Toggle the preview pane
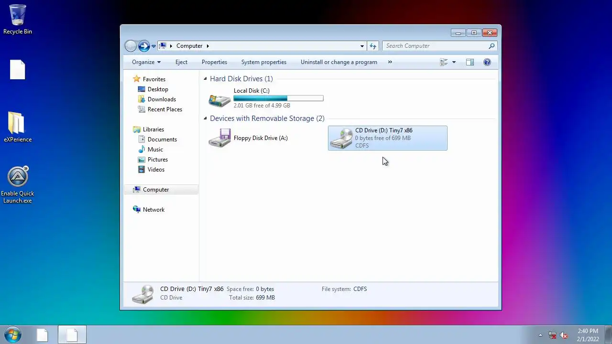 point(470,62)
